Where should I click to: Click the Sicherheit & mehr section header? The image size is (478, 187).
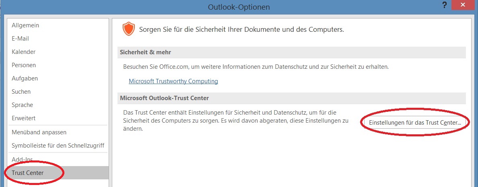tap(292, 52)
